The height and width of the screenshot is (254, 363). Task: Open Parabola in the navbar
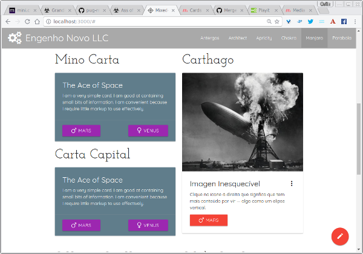pyautogui.click(x=342, y=38)
